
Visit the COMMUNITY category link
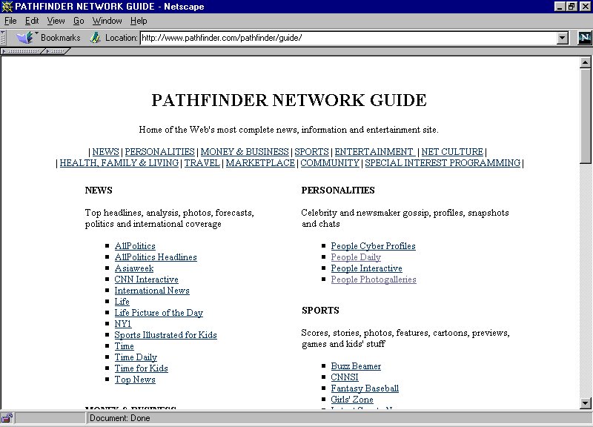[330, 163]
